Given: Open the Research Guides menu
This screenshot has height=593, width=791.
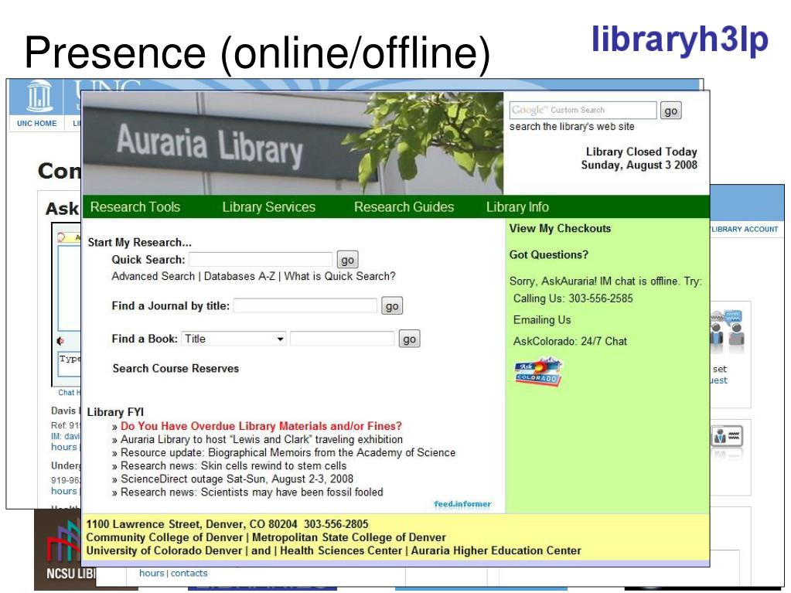Looking at the screenshot, I should [x=404, y=206].
